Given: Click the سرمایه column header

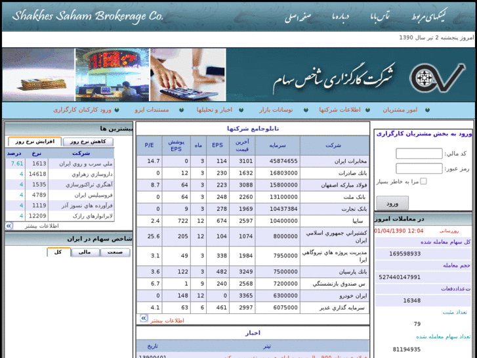Looking at the screenshot, I should [278, 145].
